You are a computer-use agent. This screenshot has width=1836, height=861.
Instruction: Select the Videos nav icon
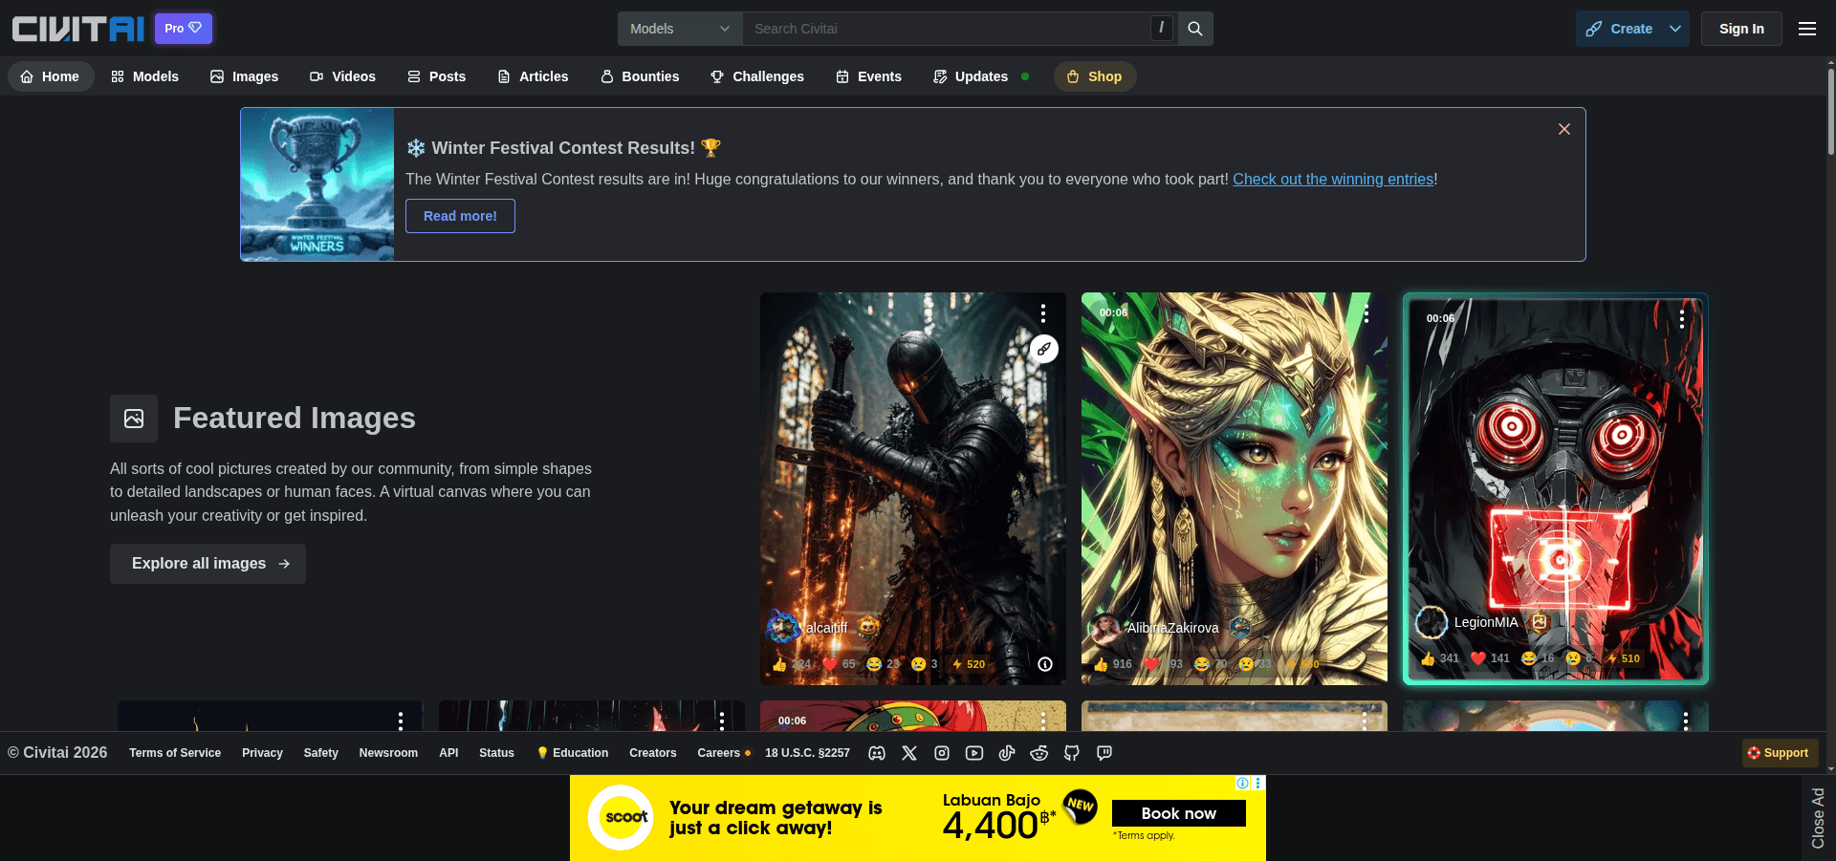316,76
